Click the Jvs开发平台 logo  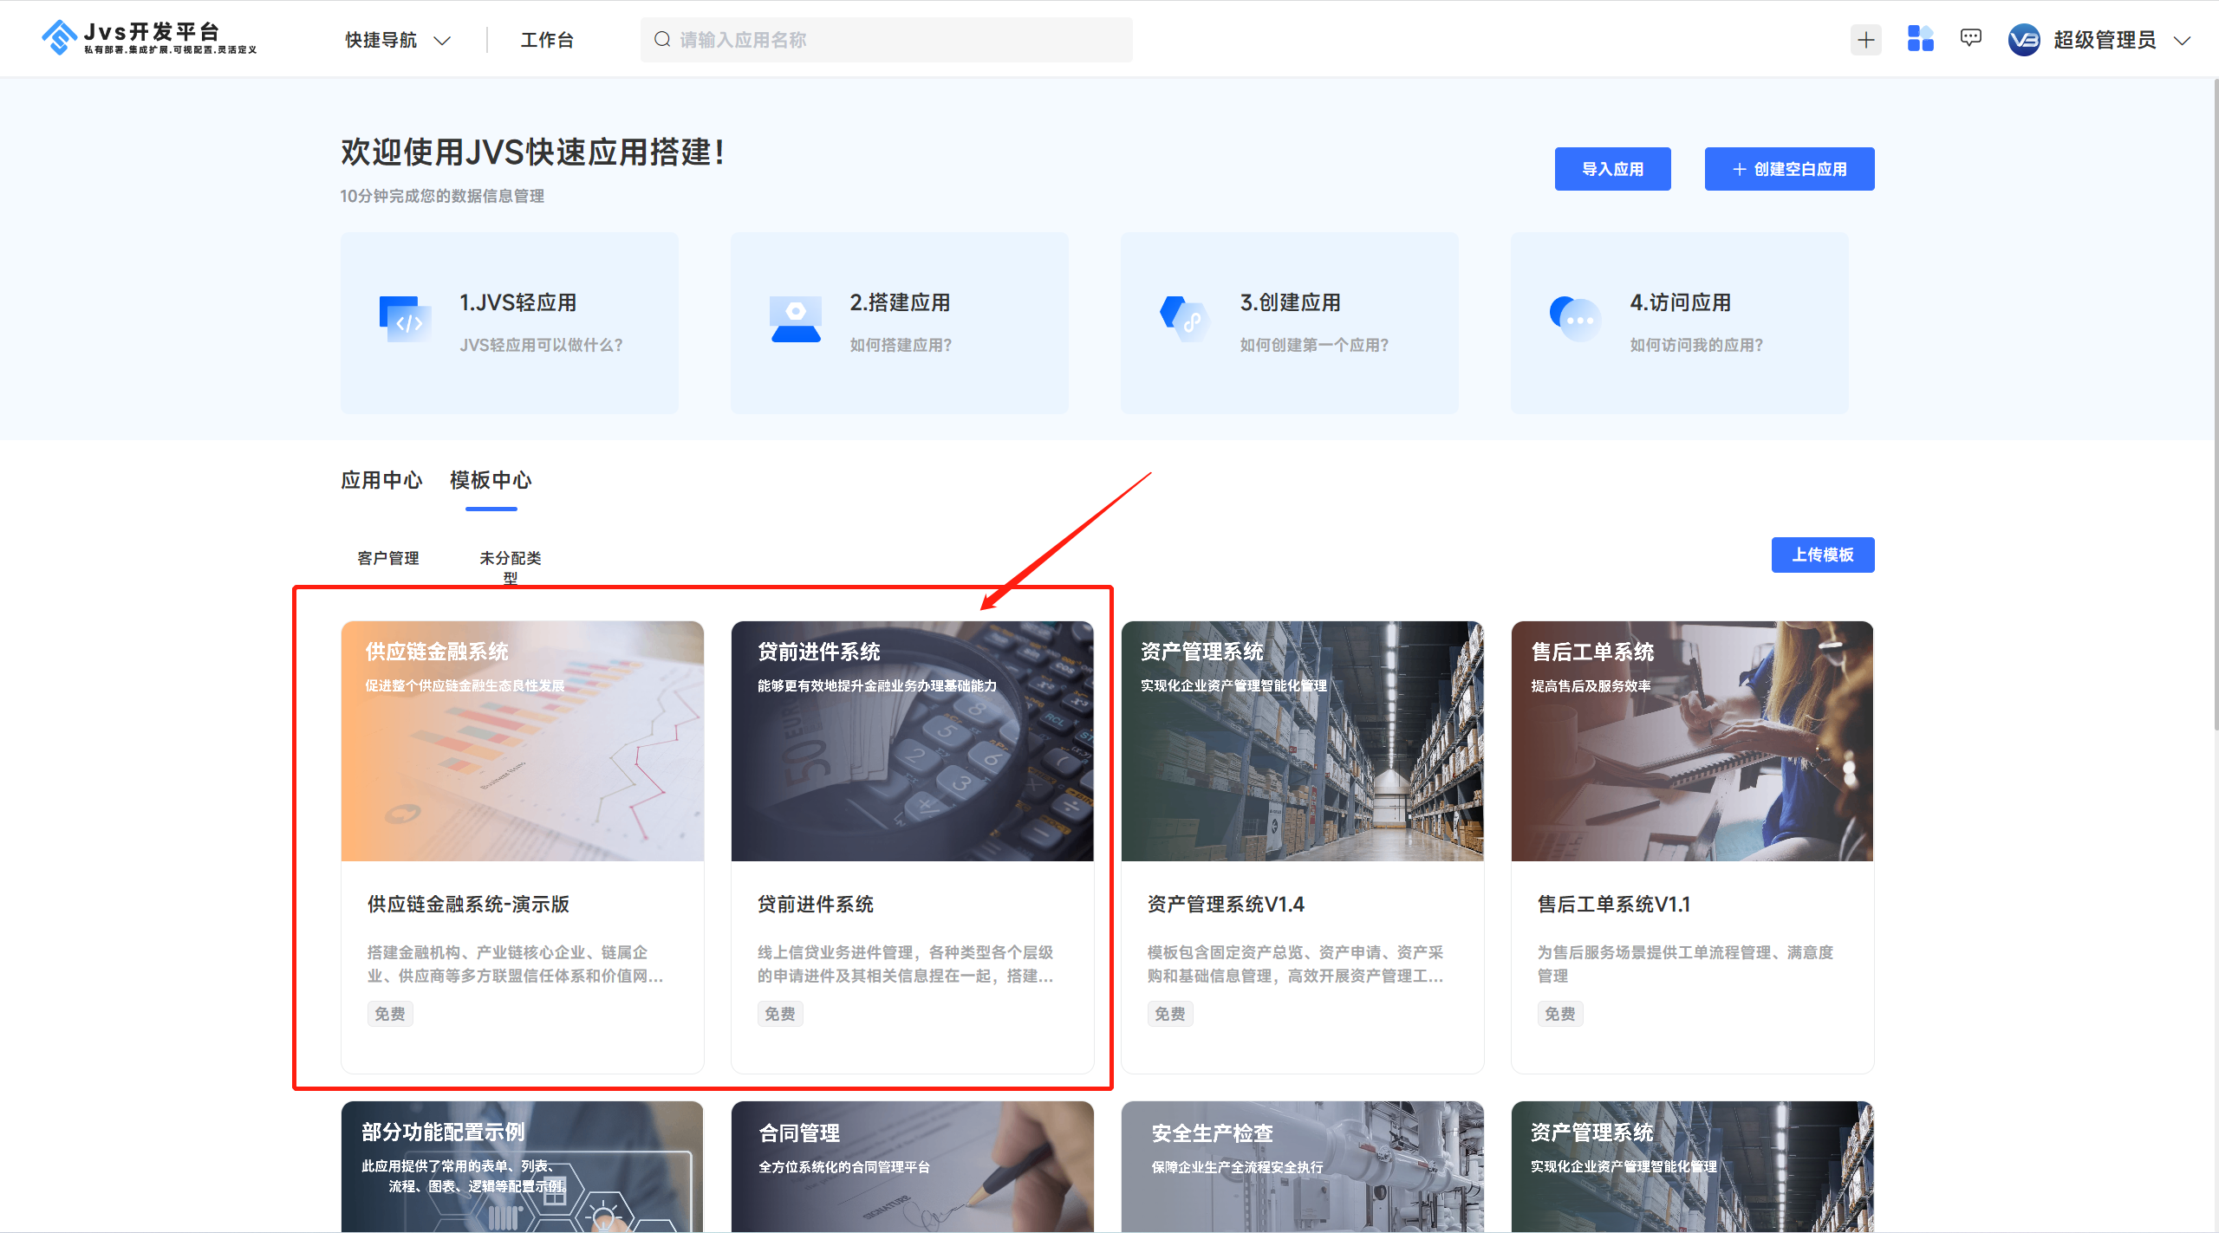click(x=149, y=38)
